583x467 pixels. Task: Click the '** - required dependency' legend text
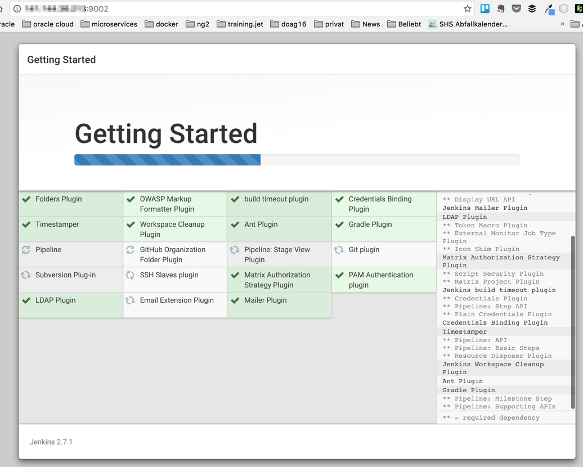(491, 417)
